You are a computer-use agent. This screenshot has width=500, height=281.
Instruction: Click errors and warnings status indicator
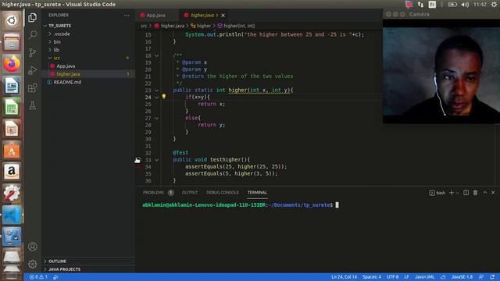(x=38, y=277)
